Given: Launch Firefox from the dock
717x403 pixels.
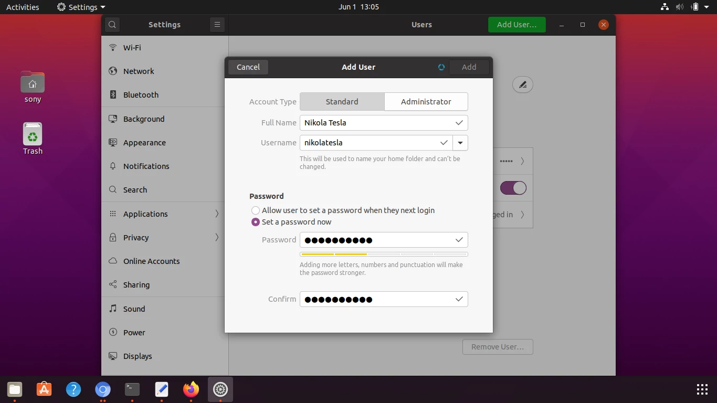Looking at the screenshot, I should (191, 389).
